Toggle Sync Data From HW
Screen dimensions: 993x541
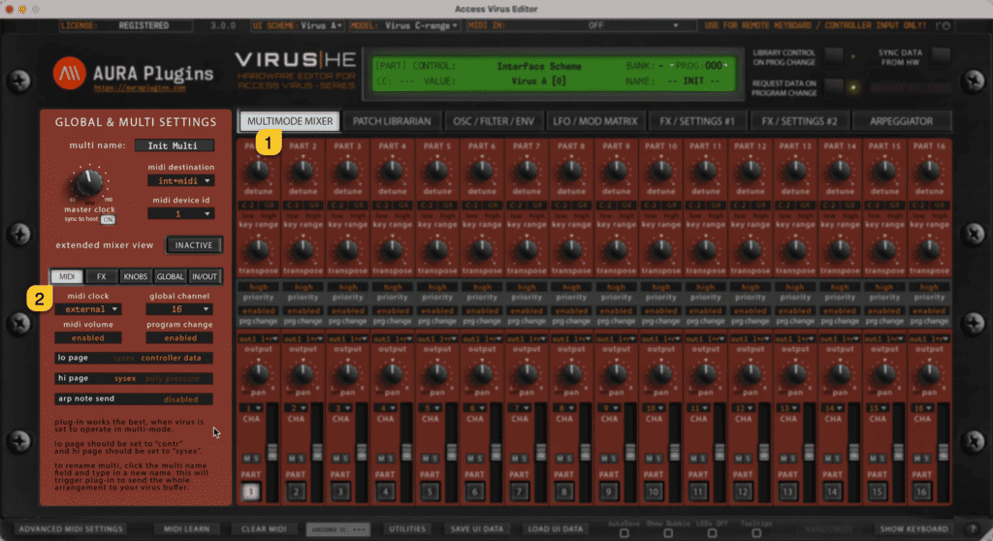pyautogui.click(x=941, y=56)
